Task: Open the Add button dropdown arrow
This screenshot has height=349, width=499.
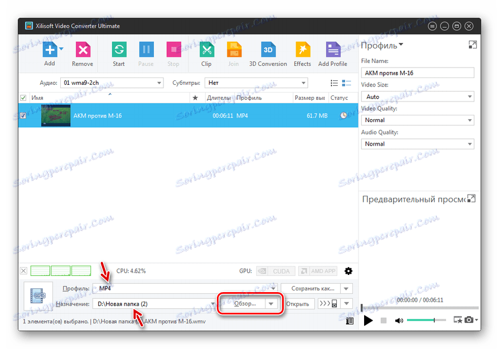Action: click(61, 49)
